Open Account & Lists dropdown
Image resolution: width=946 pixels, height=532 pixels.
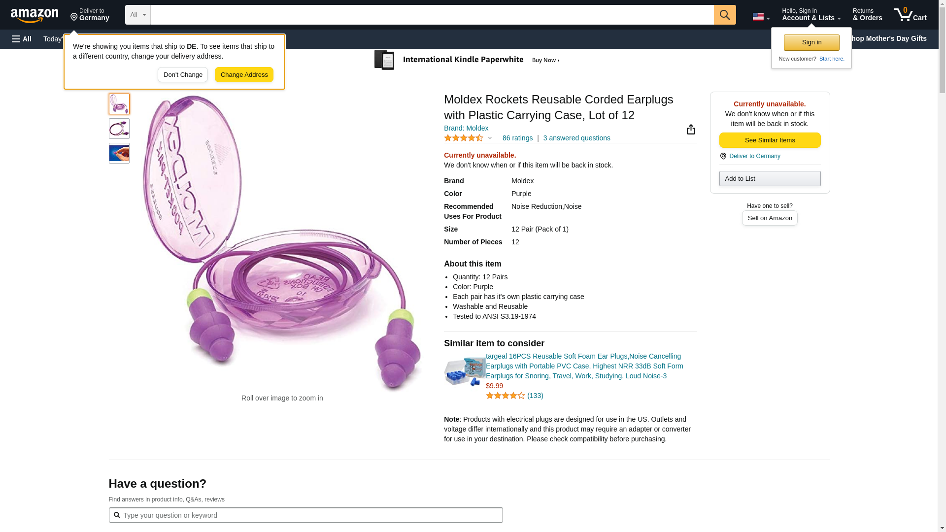click(x=811, y=15)
